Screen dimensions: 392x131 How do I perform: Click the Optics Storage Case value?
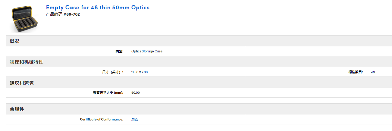click(x=147, y=51)
